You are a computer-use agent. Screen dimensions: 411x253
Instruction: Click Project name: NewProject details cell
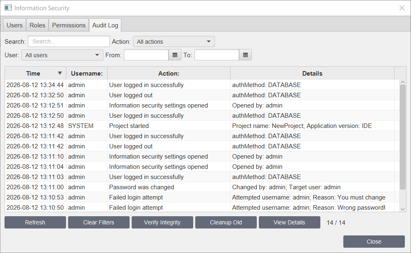[312, 126]
